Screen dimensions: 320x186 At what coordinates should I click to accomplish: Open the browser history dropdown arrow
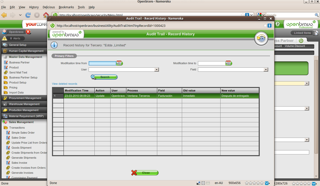point(20,15)
